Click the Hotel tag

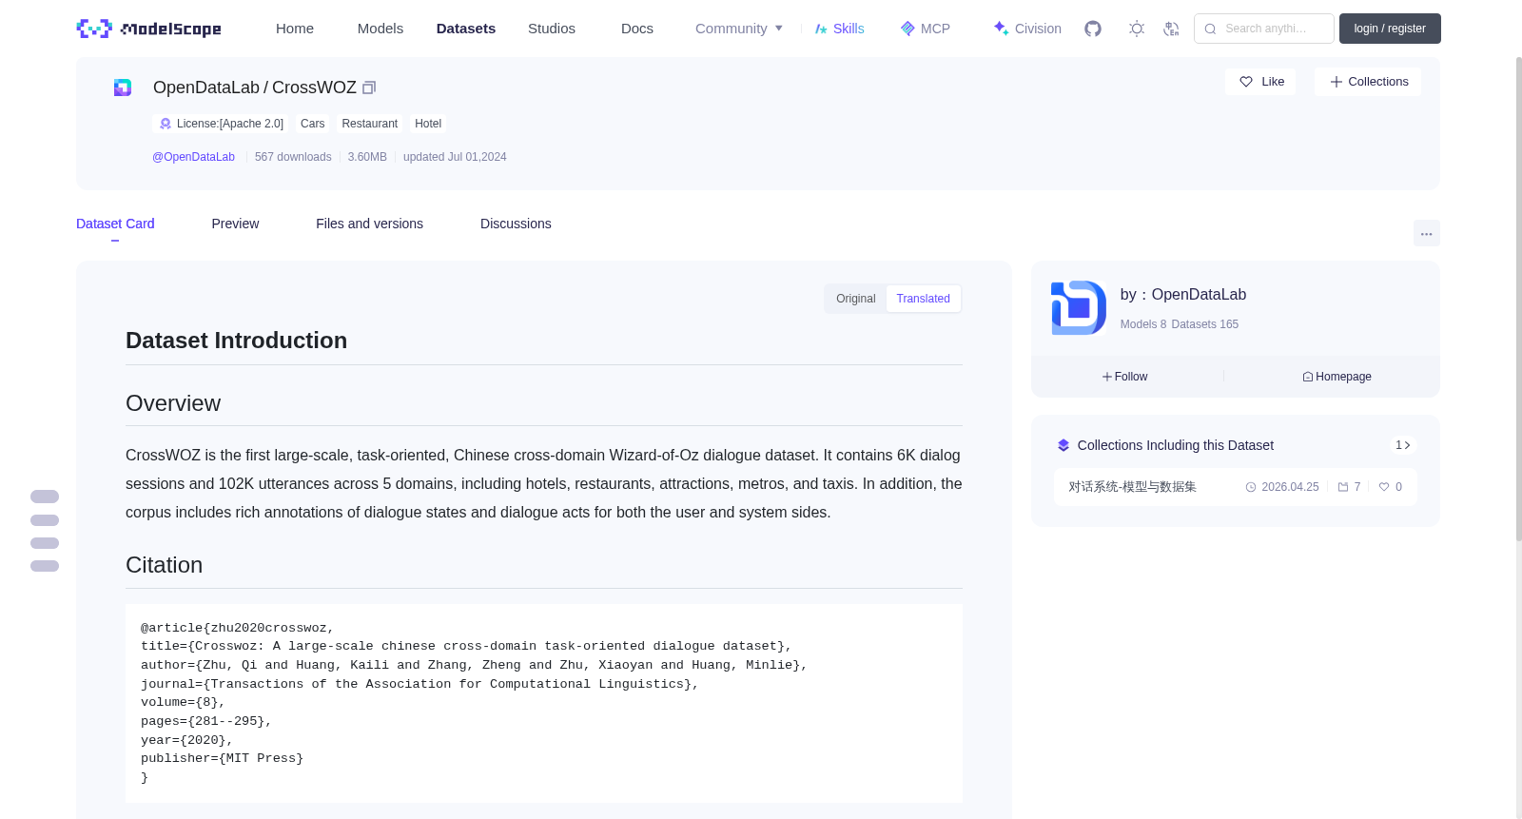click(428, 124)
